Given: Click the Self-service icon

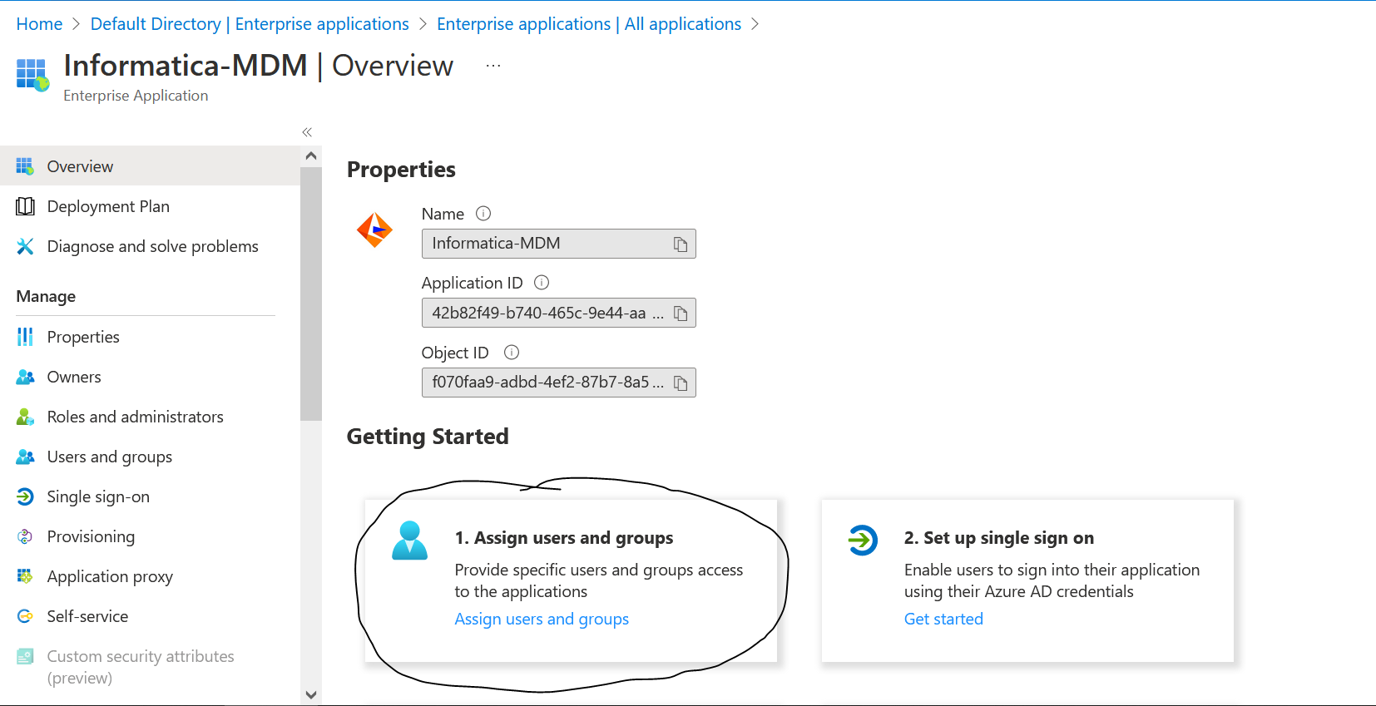Looking at the screenshot, I should click(25, 616).
